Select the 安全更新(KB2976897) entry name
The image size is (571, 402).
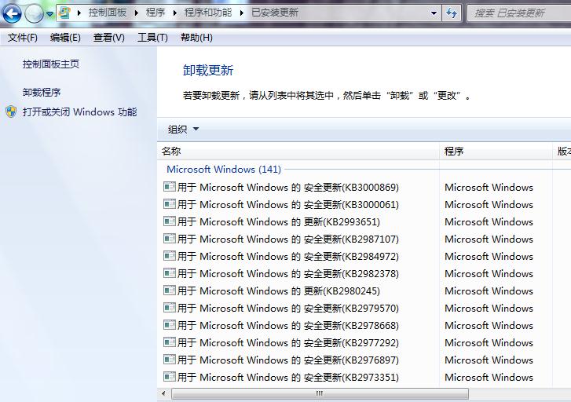[x=288, y=360]
